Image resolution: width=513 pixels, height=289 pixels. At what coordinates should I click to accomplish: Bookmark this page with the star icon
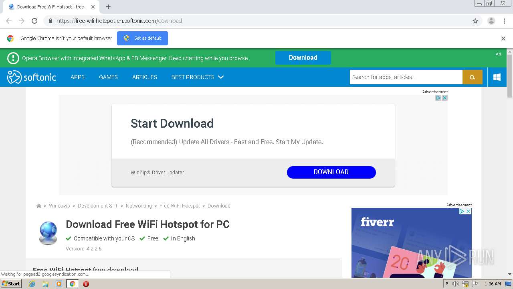475,21
